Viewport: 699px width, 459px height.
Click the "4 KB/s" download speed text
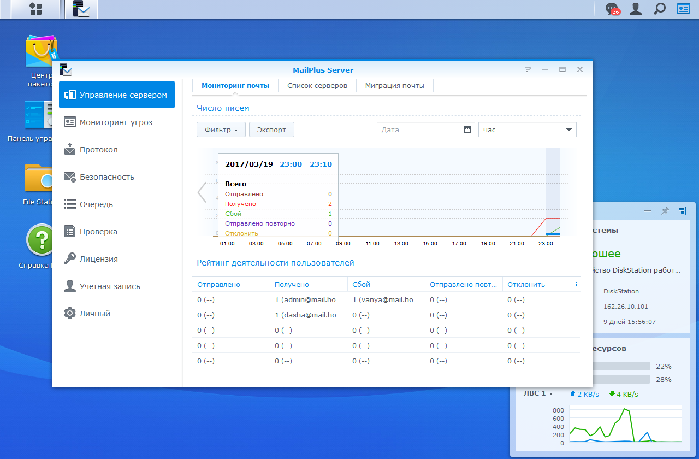pos(627,394)
